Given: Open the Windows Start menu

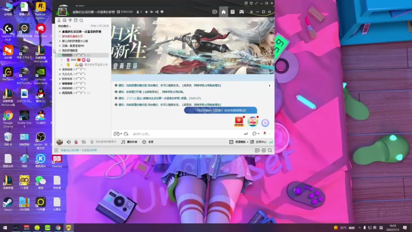Looking at the screenshot, I should (x=5, y=228).
